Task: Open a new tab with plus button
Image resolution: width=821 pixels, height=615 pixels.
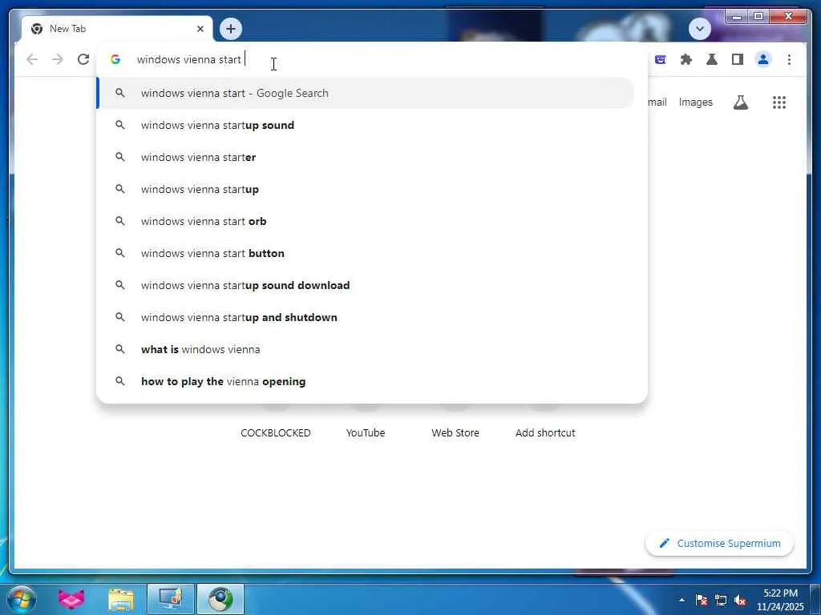Action: pos(231,29)
